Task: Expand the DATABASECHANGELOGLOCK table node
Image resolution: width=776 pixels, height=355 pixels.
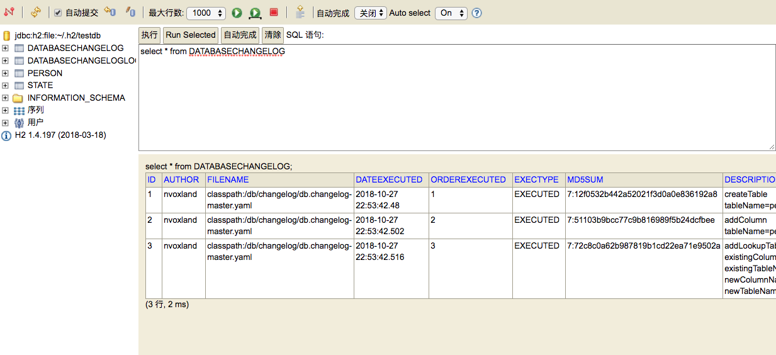Action: 5,61
